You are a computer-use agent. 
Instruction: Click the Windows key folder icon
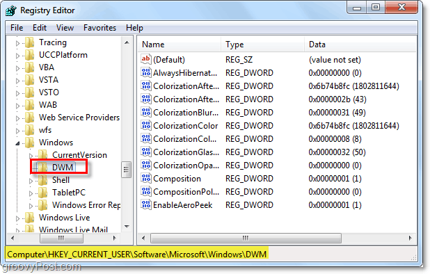tap(30, 143)
